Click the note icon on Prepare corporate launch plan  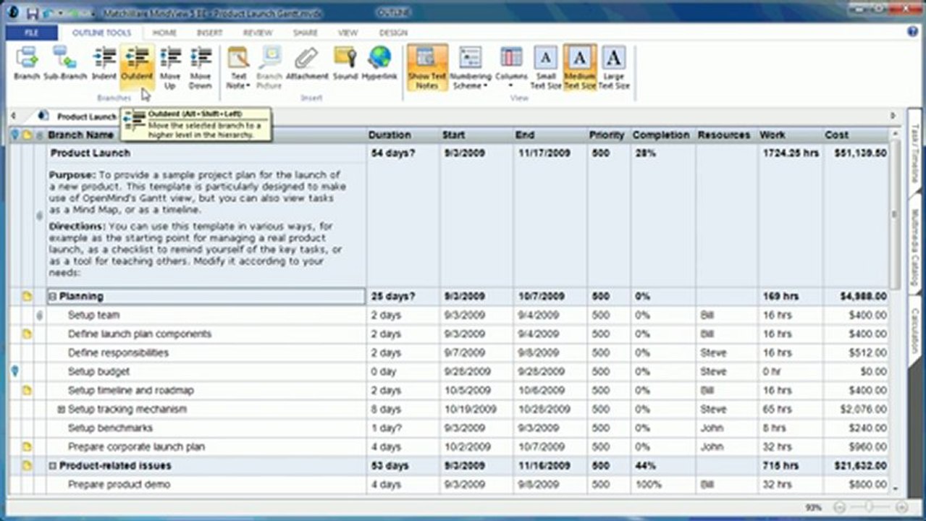point(27,447)
